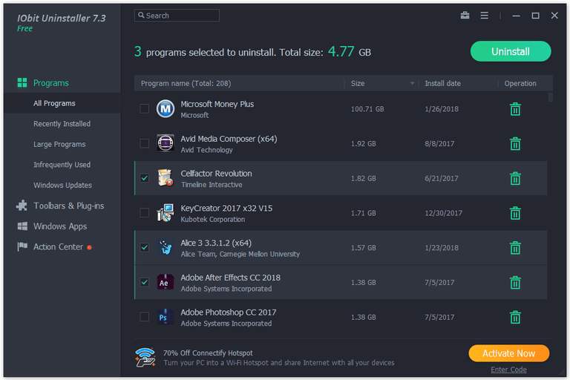Screen dimensions: 570x380
Task: Click the Action Center flag icon
Action: [22, 246]
